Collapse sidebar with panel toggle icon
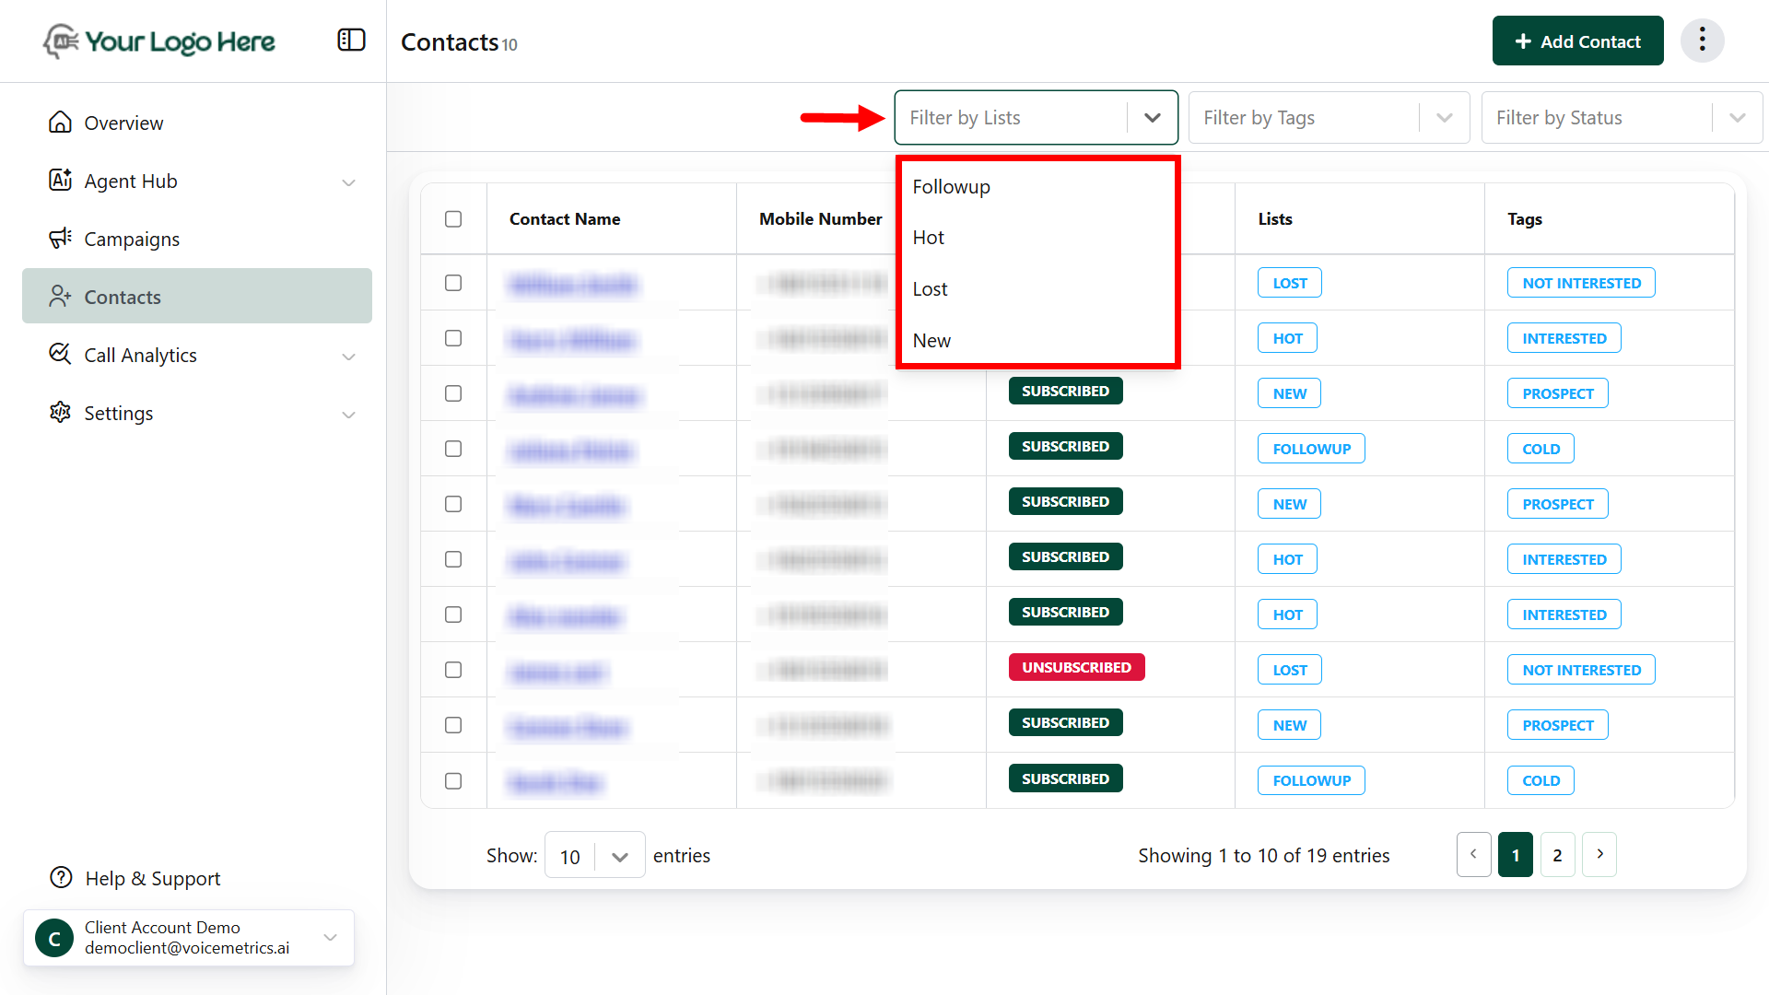Screen dimensions: 1769x995 click(351, 41)
